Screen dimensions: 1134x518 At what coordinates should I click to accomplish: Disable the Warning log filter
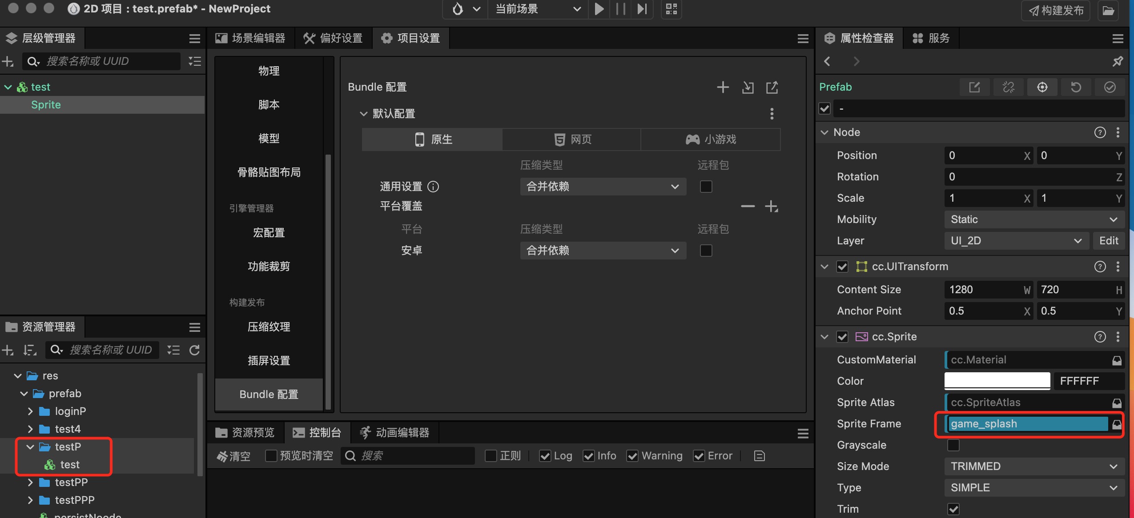coord(632,456)
